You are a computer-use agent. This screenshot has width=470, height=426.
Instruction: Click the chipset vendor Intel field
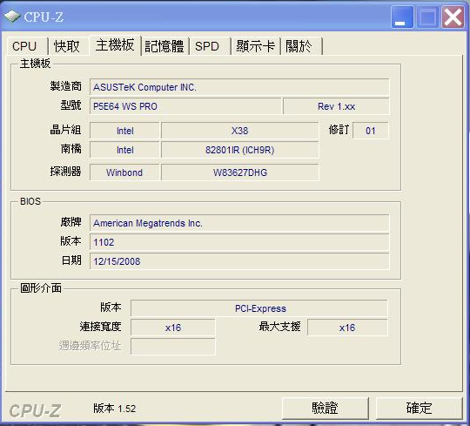click(x=124, y=131)
